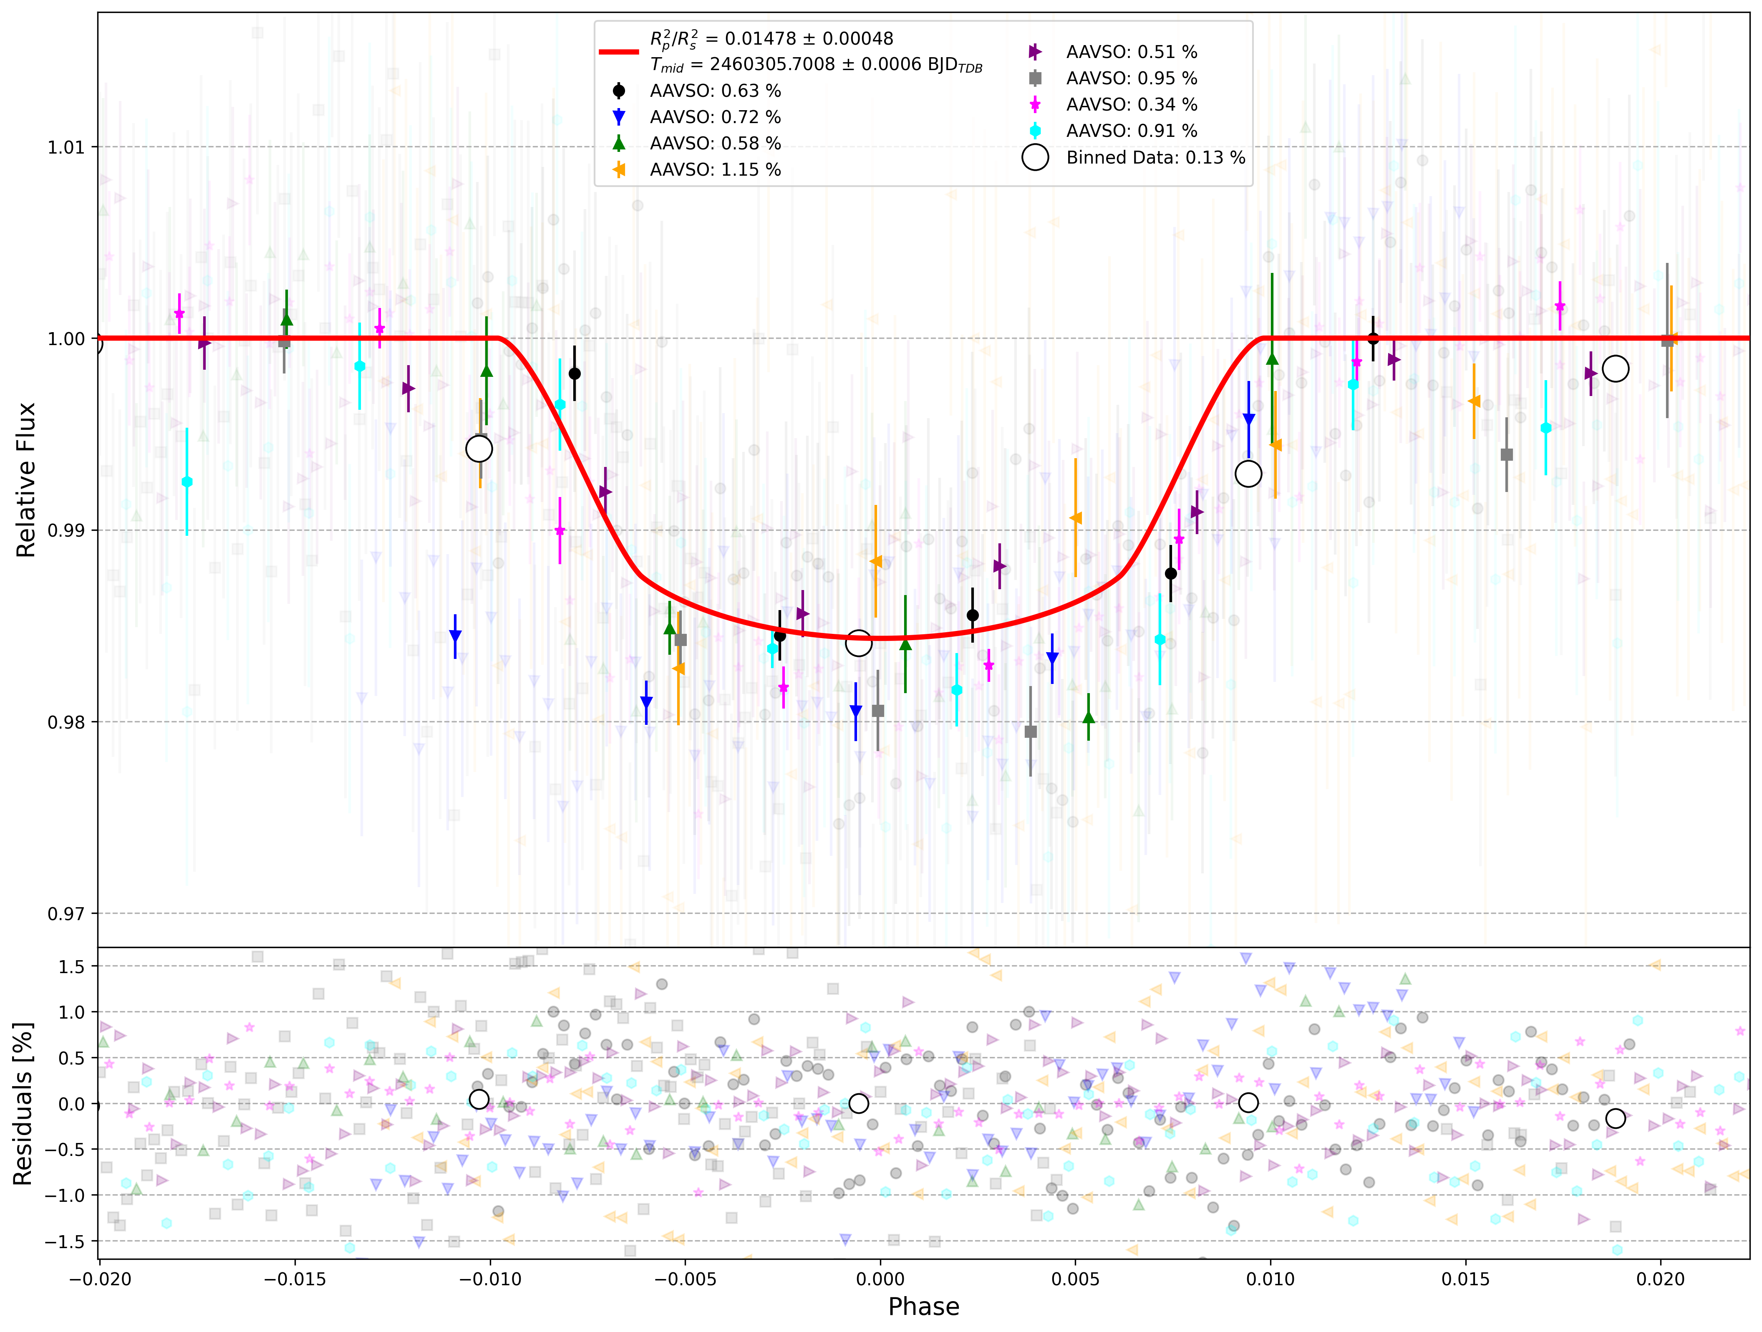The height and width of the screenshot is (1332, 1762).
Task: Click the Relative Flux axis label
Action: (25, 479)
